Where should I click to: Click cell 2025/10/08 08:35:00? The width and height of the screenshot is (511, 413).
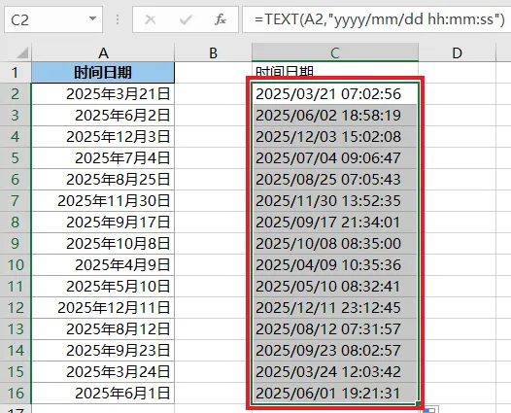335,244
